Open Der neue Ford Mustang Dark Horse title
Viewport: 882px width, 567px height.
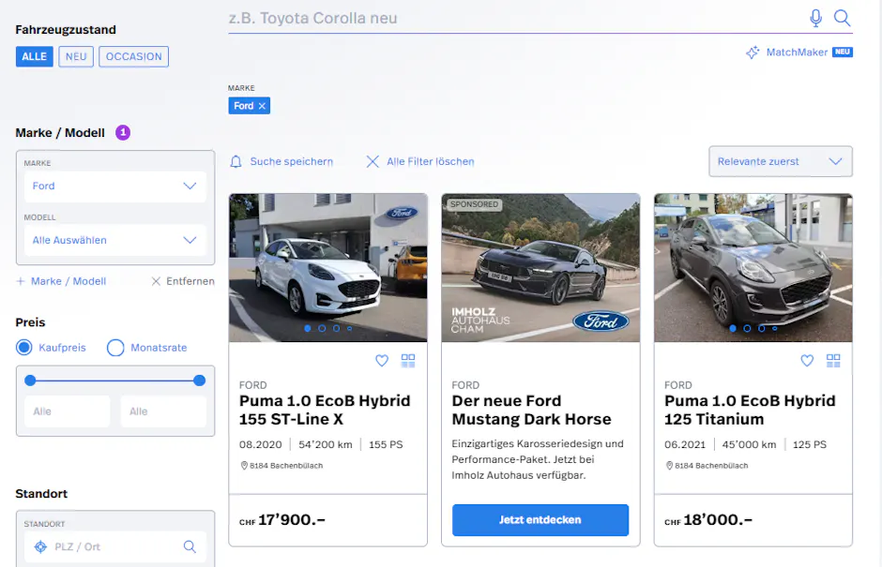[532, 410]
